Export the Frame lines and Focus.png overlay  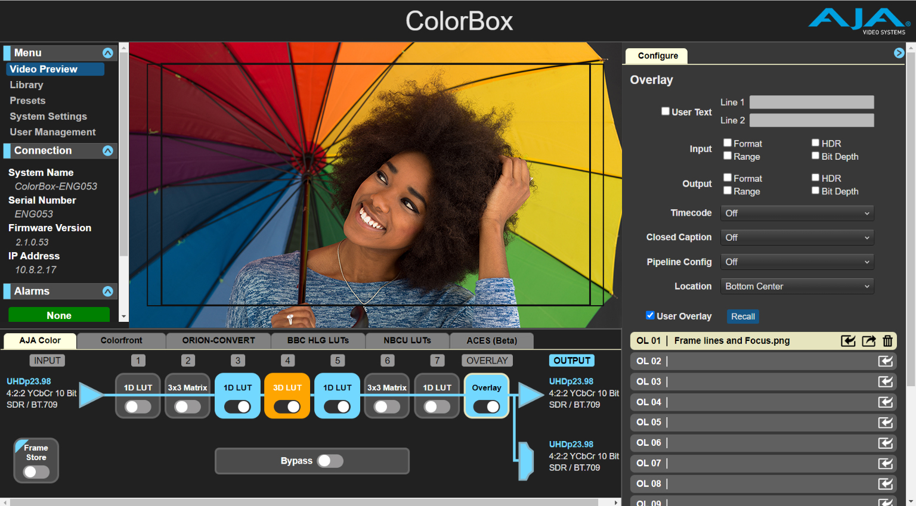point(869,341)
